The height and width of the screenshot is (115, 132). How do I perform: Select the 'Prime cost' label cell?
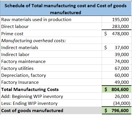click(x=51, y=34)
